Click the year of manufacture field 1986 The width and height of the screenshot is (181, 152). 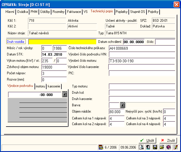coord(60,48)
